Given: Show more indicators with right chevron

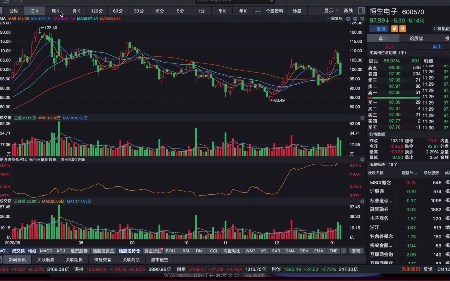Looking at the screenshot, I should click(x=344, y=251).
